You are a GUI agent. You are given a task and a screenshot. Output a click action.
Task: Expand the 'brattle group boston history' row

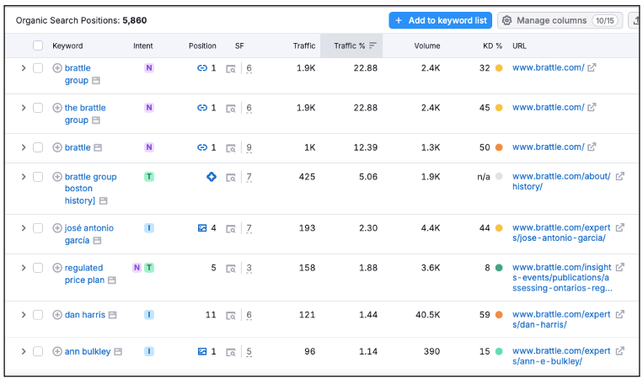point(24,177)
